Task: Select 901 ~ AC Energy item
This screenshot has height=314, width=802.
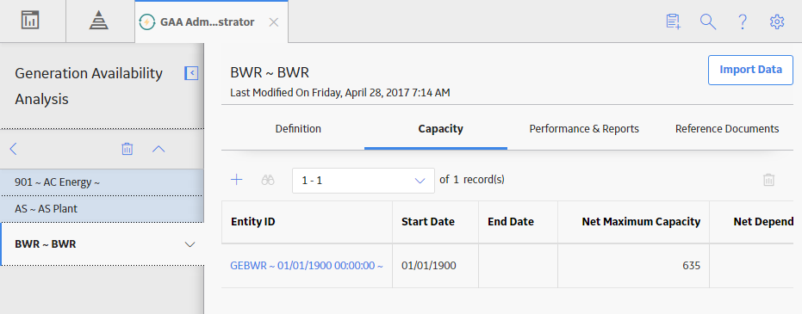Action: pos(103,182)
